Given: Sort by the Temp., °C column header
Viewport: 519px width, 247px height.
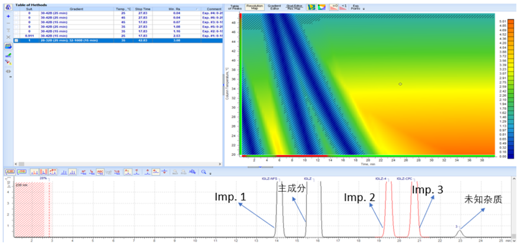Looking at the screenshot, I should (124, 9).
